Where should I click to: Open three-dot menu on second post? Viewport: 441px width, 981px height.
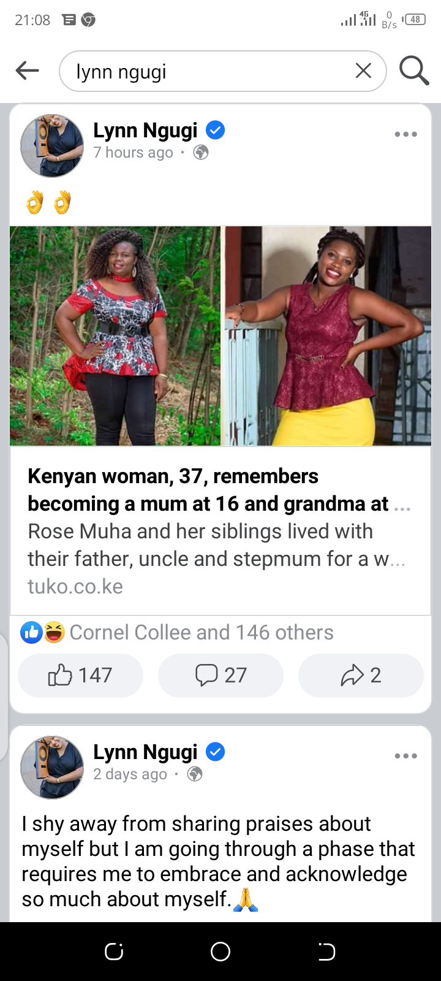(405, 756)
